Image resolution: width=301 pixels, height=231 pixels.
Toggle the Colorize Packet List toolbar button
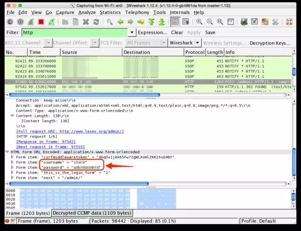[175, 22]
